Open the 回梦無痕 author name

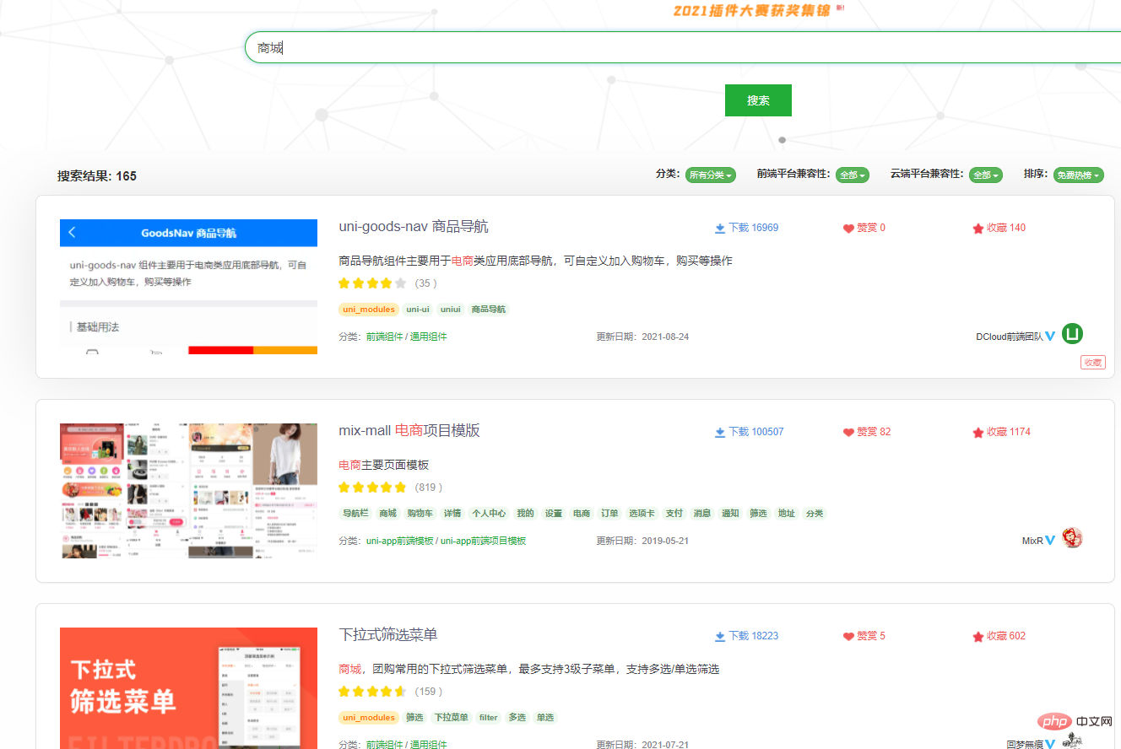point(1025,745)
